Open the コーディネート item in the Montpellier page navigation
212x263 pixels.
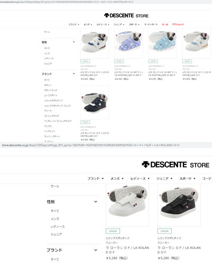[x=151, y=24]
